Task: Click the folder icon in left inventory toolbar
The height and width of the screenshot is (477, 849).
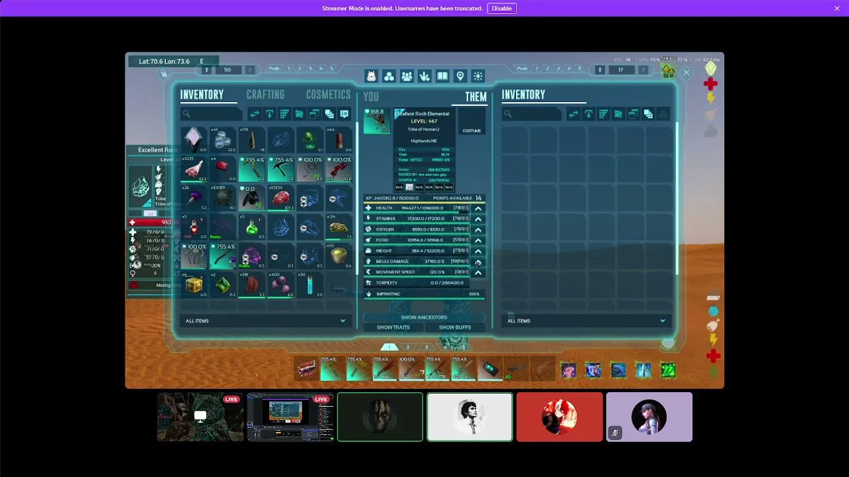Action: (299, 114)
